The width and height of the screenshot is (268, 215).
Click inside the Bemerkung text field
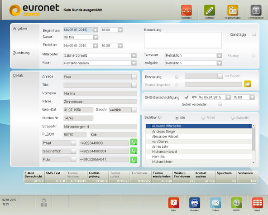(183, 40)
